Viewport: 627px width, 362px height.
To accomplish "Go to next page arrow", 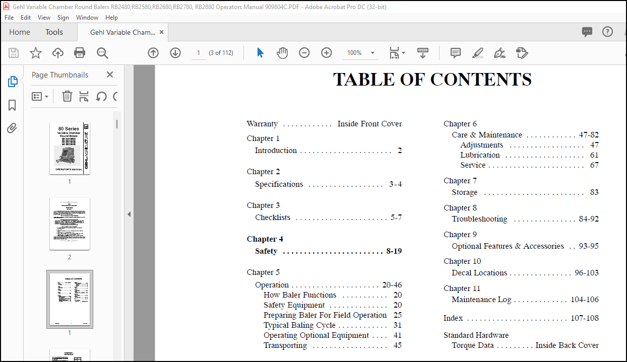I will coord(175,53).
